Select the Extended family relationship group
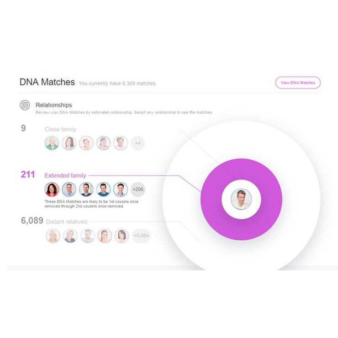Screen dimensions: 338x338 [65, 175]
